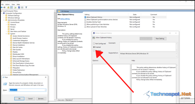Collapse the Administrative Templates node

[4, 20]
